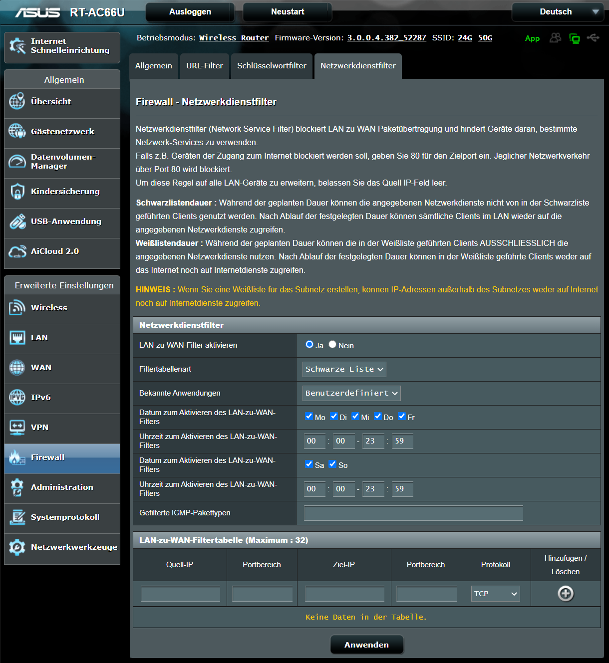This screenshot has width=609, height=663.
Task: Click the AiCloud 2.0 cloud icon
Action: point(17,251)
